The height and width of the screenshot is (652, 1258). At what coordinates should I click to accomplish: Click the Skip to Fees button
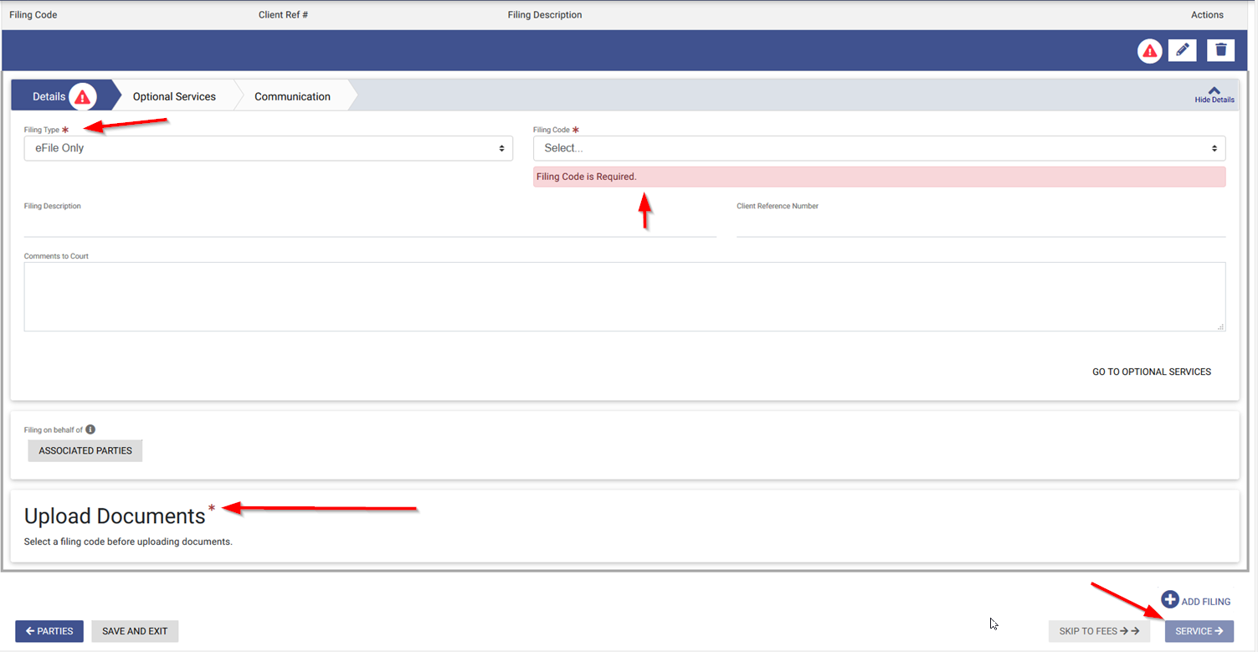(x=1098, y=631)
